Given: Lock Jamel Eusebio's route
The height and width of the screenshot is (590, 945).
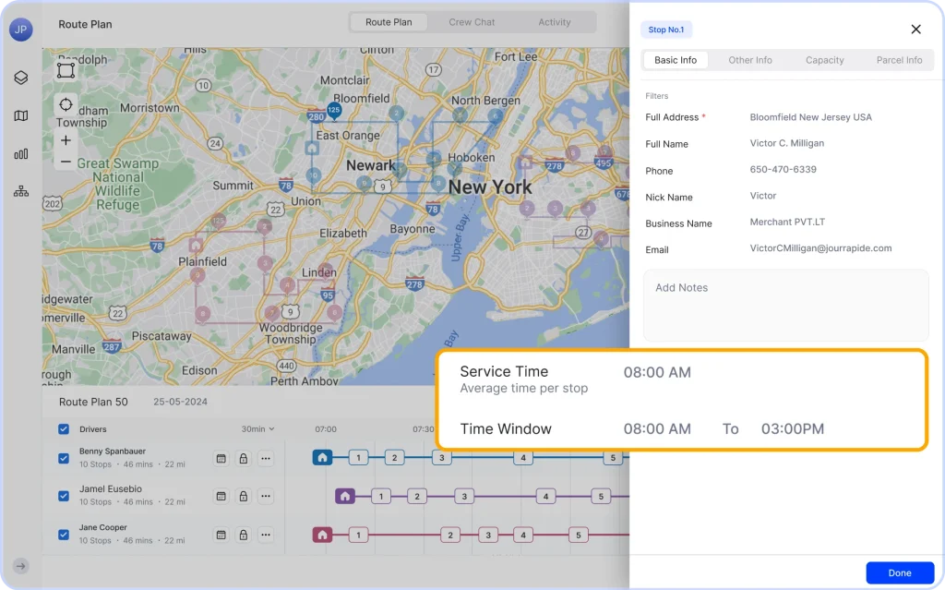Looking at the screenshot, I should click(x=244, y=497).
